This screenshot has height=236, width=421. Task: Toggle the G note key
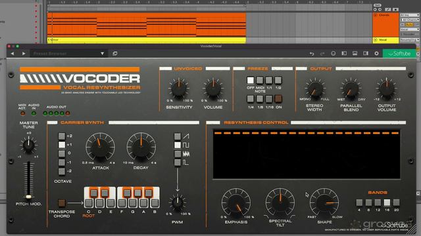tap(133, 203)
